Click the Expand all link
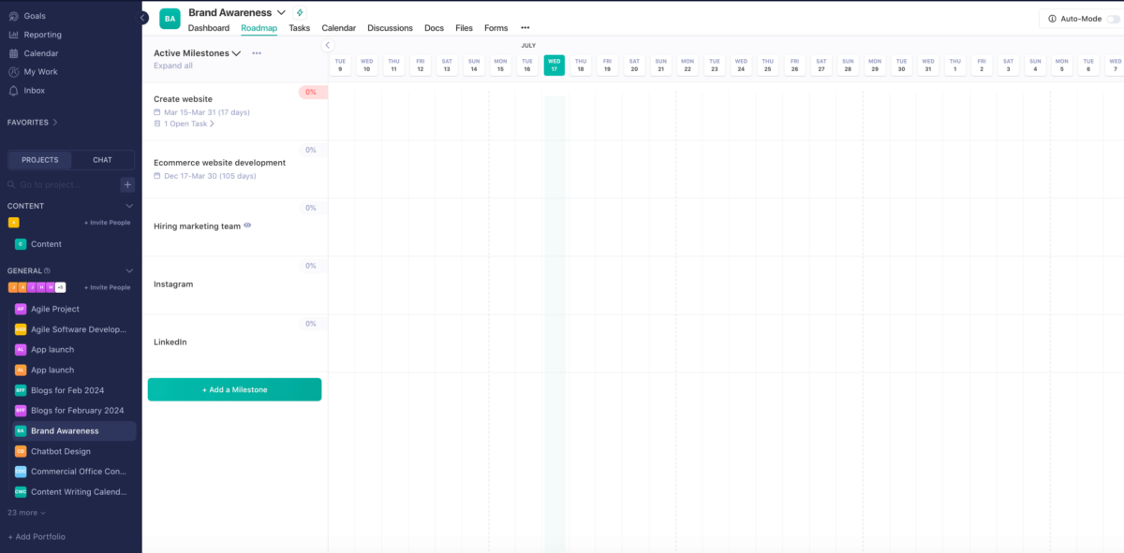Image resolution: width=1124 pixels, height=553 pixels. pos(172,65)
